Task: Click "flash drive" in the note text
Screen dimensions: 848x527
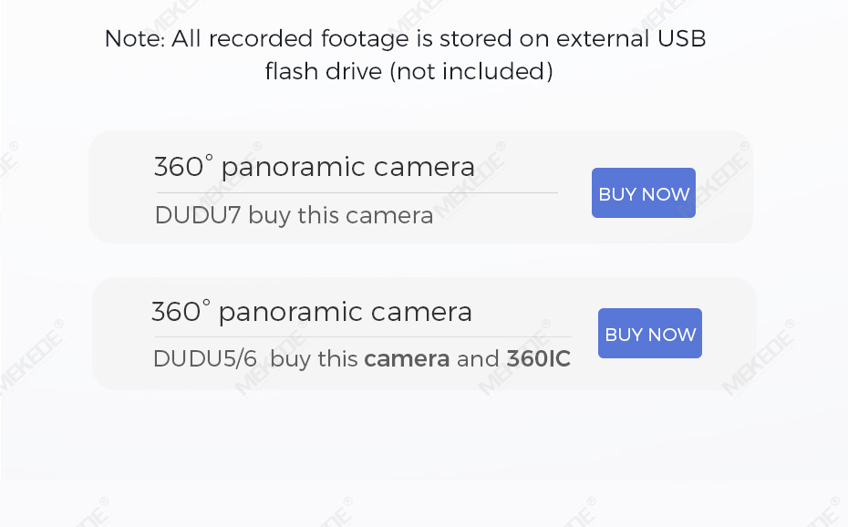Action: coord(323,72)
